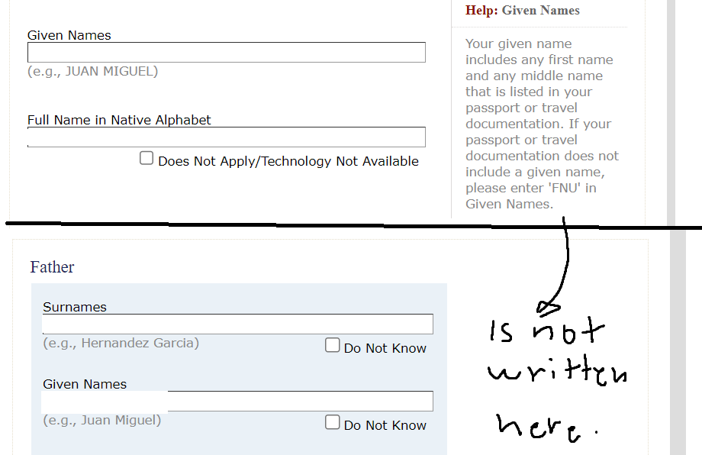Image resolution: width=702 pixels, height=455 pixels.
Task: Click the (e.g., Hernandez Garcia) example hint
Action: click(121, 344)
